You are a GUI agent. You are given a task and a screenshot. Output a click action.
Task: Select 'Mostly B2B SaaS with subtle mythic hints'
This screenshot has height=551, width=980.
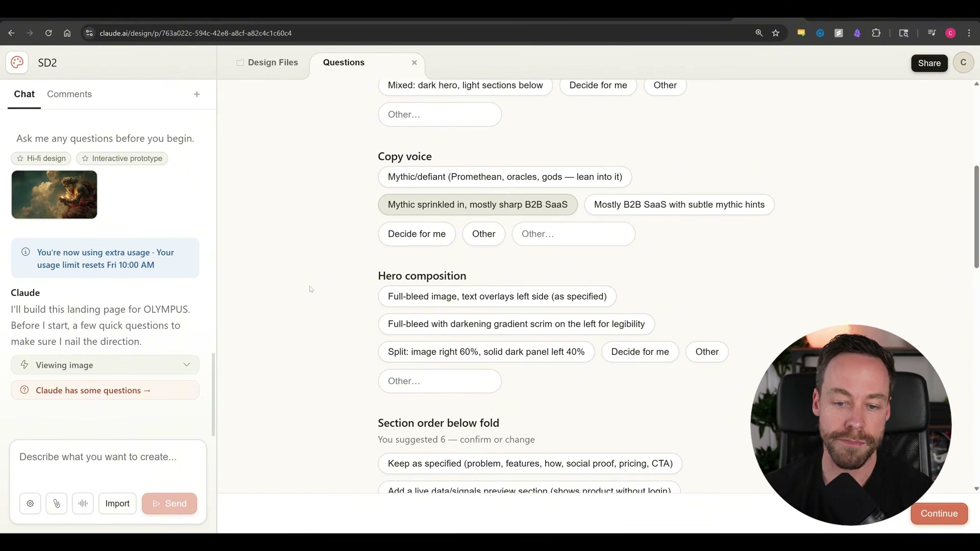pyautogui.click(x=679, y=205)
